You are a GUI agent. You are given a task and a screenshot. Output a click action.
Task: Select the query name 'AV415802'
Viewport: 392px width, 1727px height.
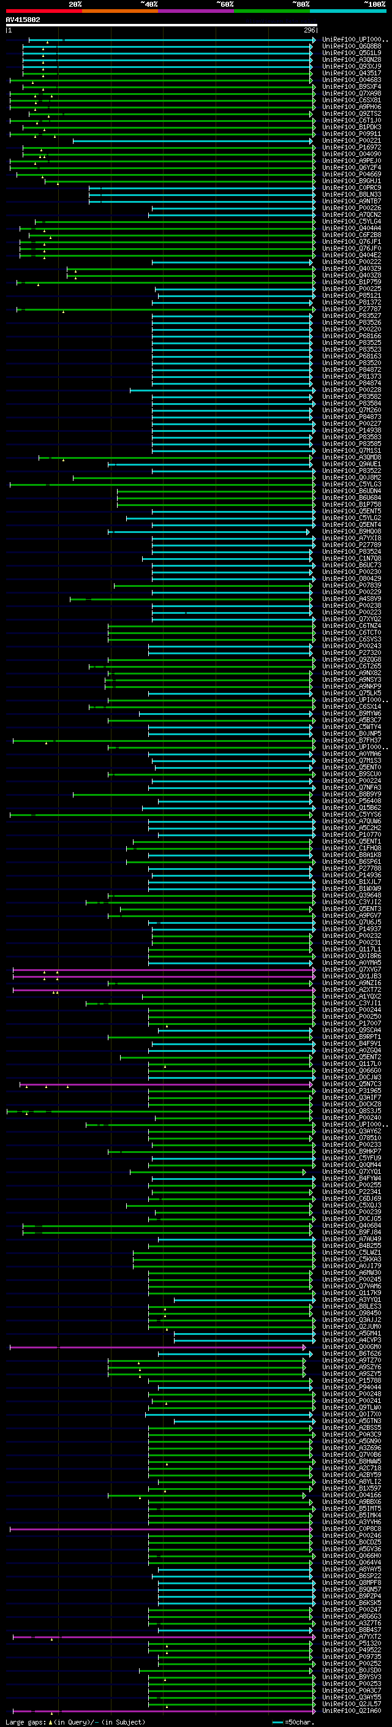point(23,20)
